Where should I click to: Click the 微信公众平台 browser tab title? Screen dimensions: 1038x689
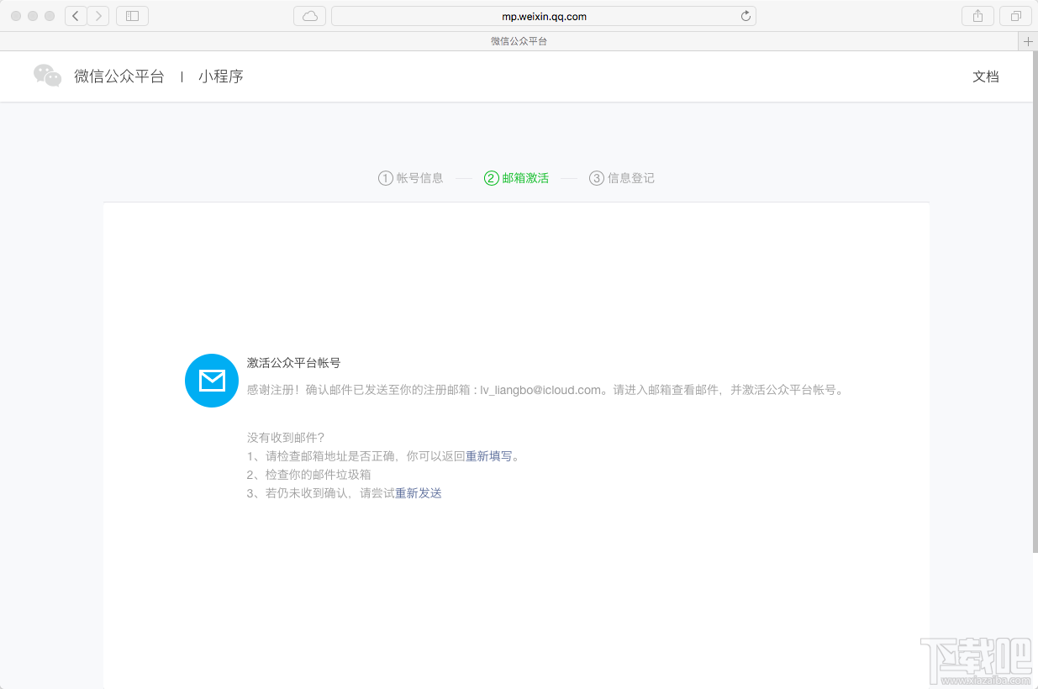click(519, 40)
